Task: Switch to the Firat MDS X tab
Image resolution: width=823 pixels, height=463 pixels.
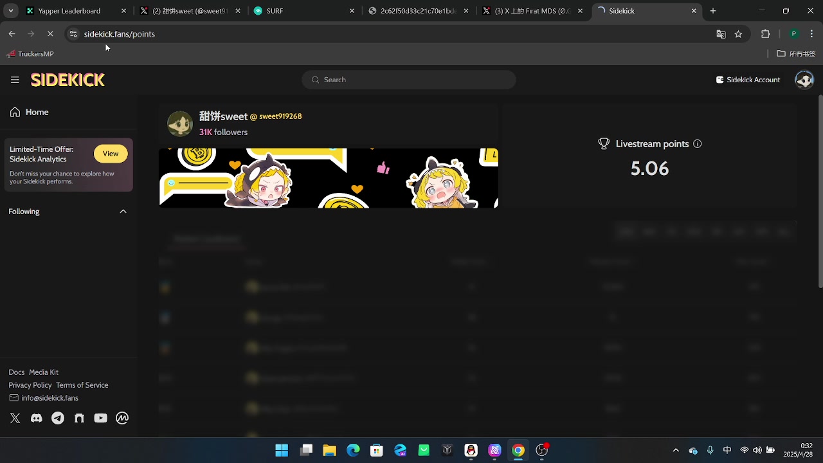Action: click(532, 11)
